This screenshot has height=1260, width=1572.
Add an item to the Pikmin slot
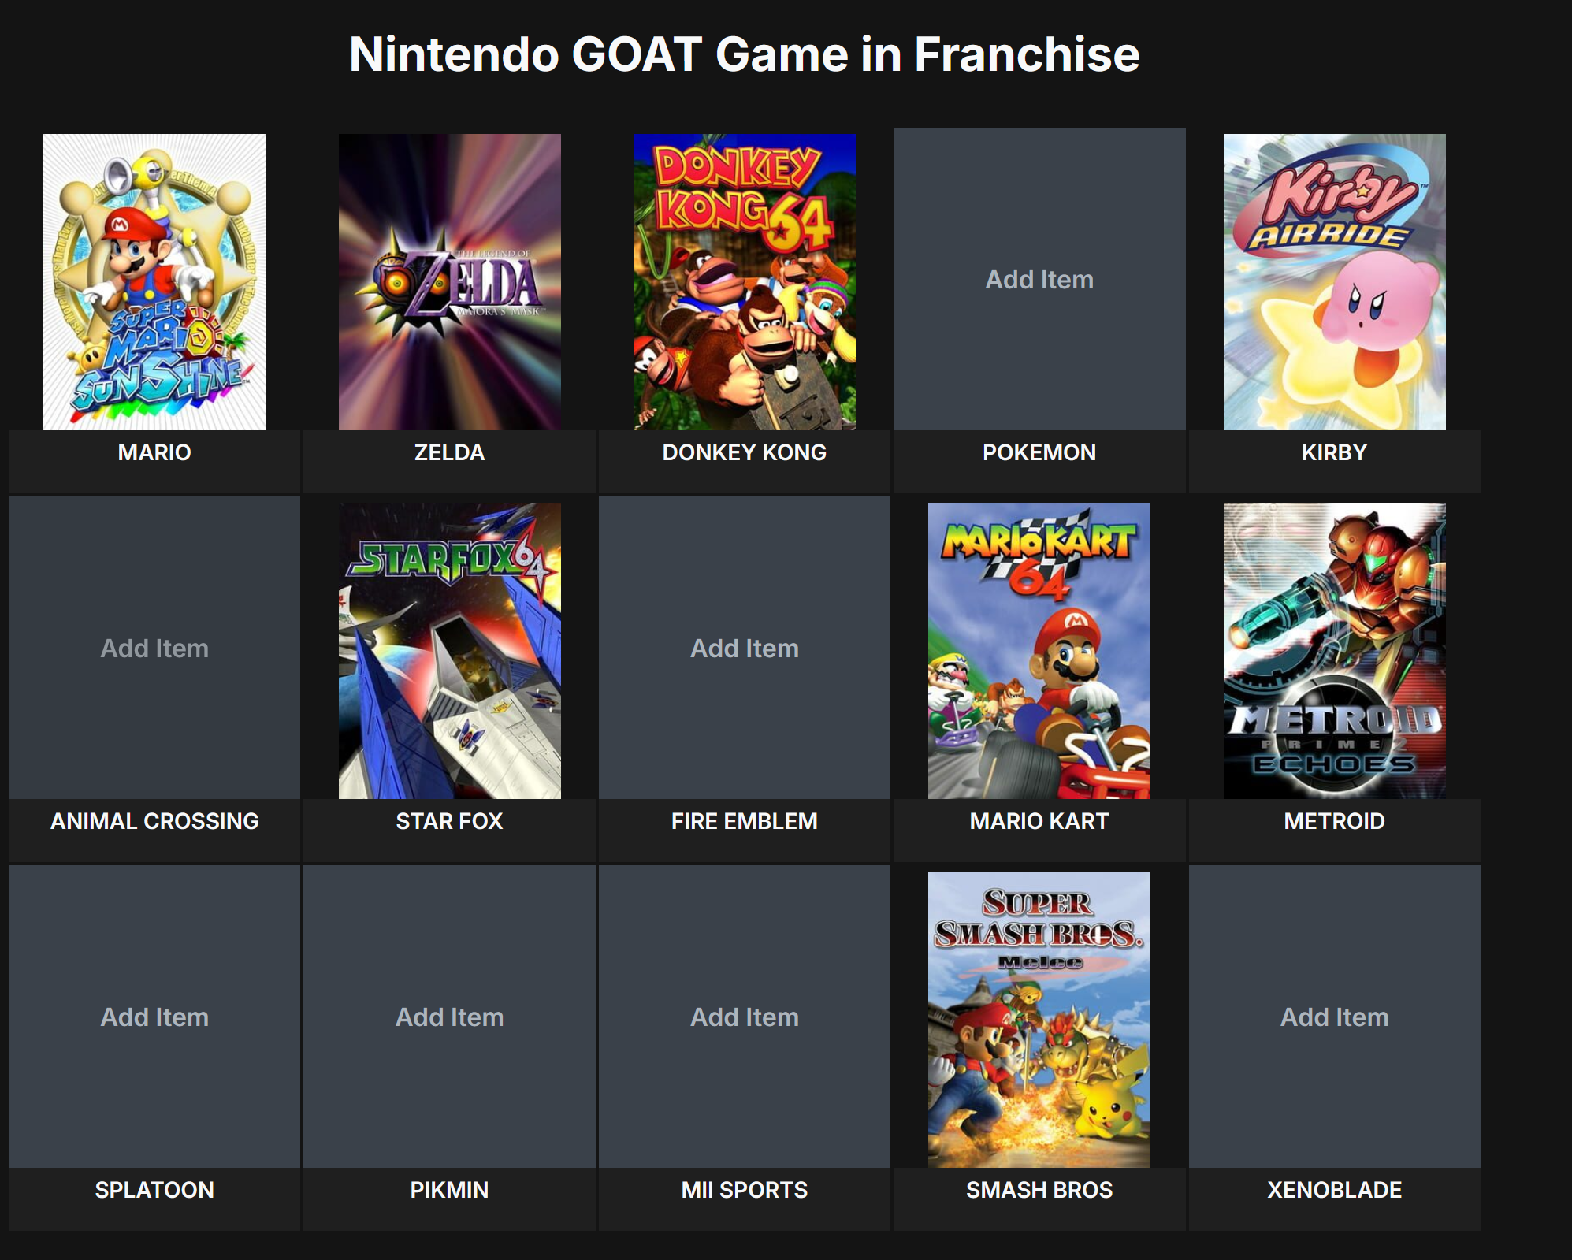[450, 1017]
